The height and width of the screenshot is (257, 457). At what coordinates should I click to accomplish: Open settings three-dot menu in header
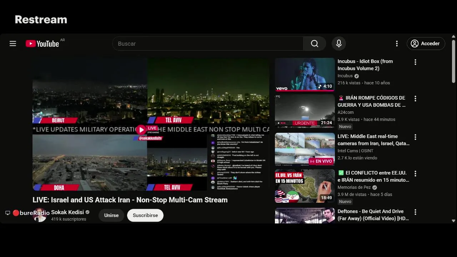[397, 44]
